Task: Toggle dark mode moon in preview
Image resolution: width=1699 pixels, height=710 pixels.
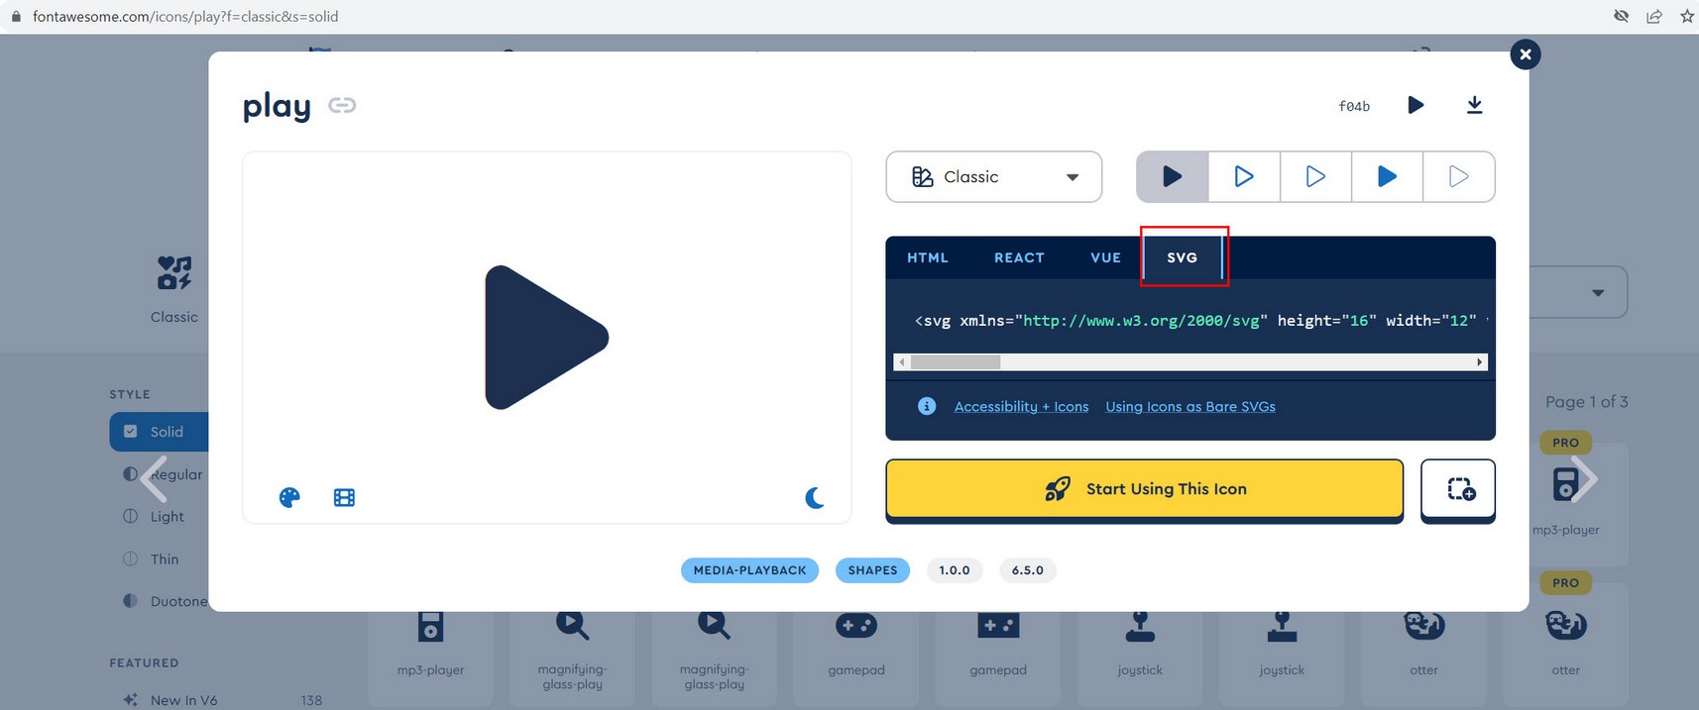Action: pyautogui.click(x=815, y=497)
